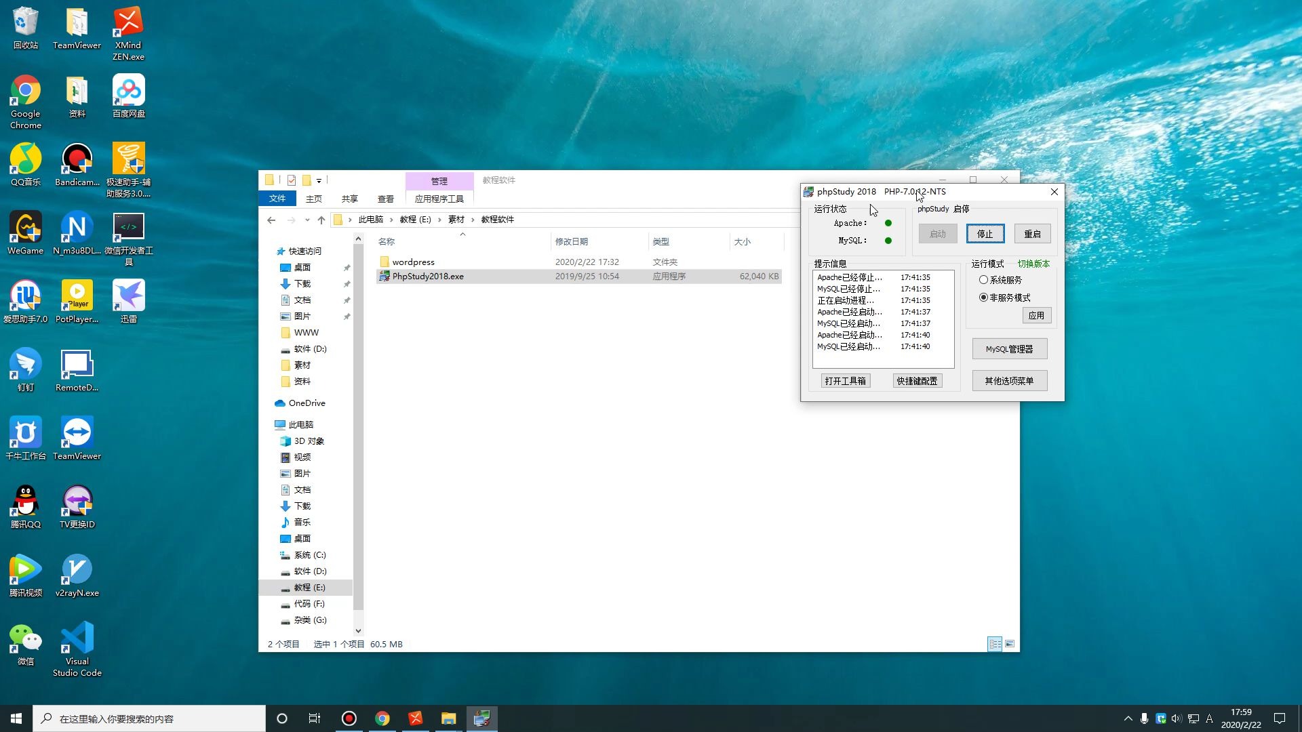This screenshot has width=1302, height=732.
Task: Click the Windows Start button
Action: point(16,718)
